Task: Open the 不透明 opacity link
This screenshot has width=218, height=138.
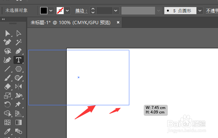Action: point(212,11)
